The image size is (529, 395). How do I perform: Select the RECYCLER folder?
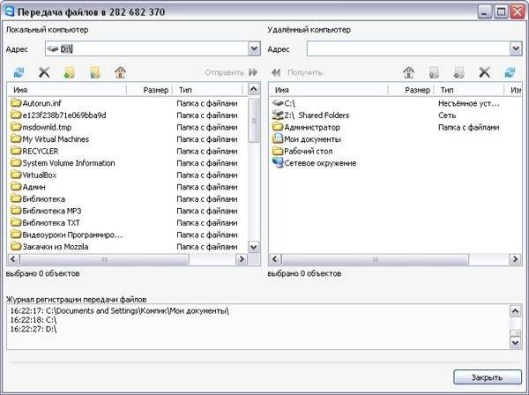[34, 151]
